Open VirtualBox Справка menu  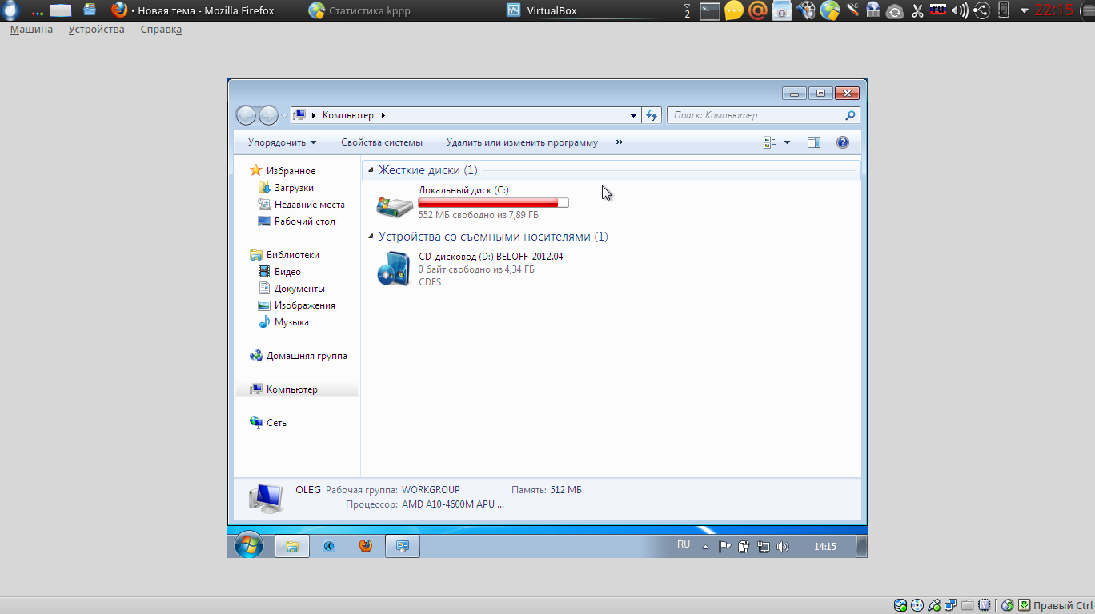(x=161, y=30)
